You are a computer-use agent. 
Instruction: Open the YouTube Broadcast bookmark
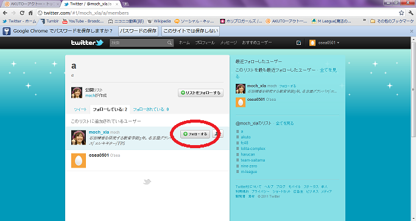(x=83, y=21)
